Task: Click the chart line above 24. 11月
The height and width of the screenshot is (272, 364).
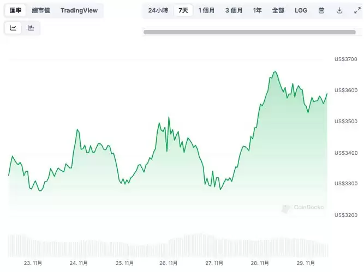Action: coord(79,130)
